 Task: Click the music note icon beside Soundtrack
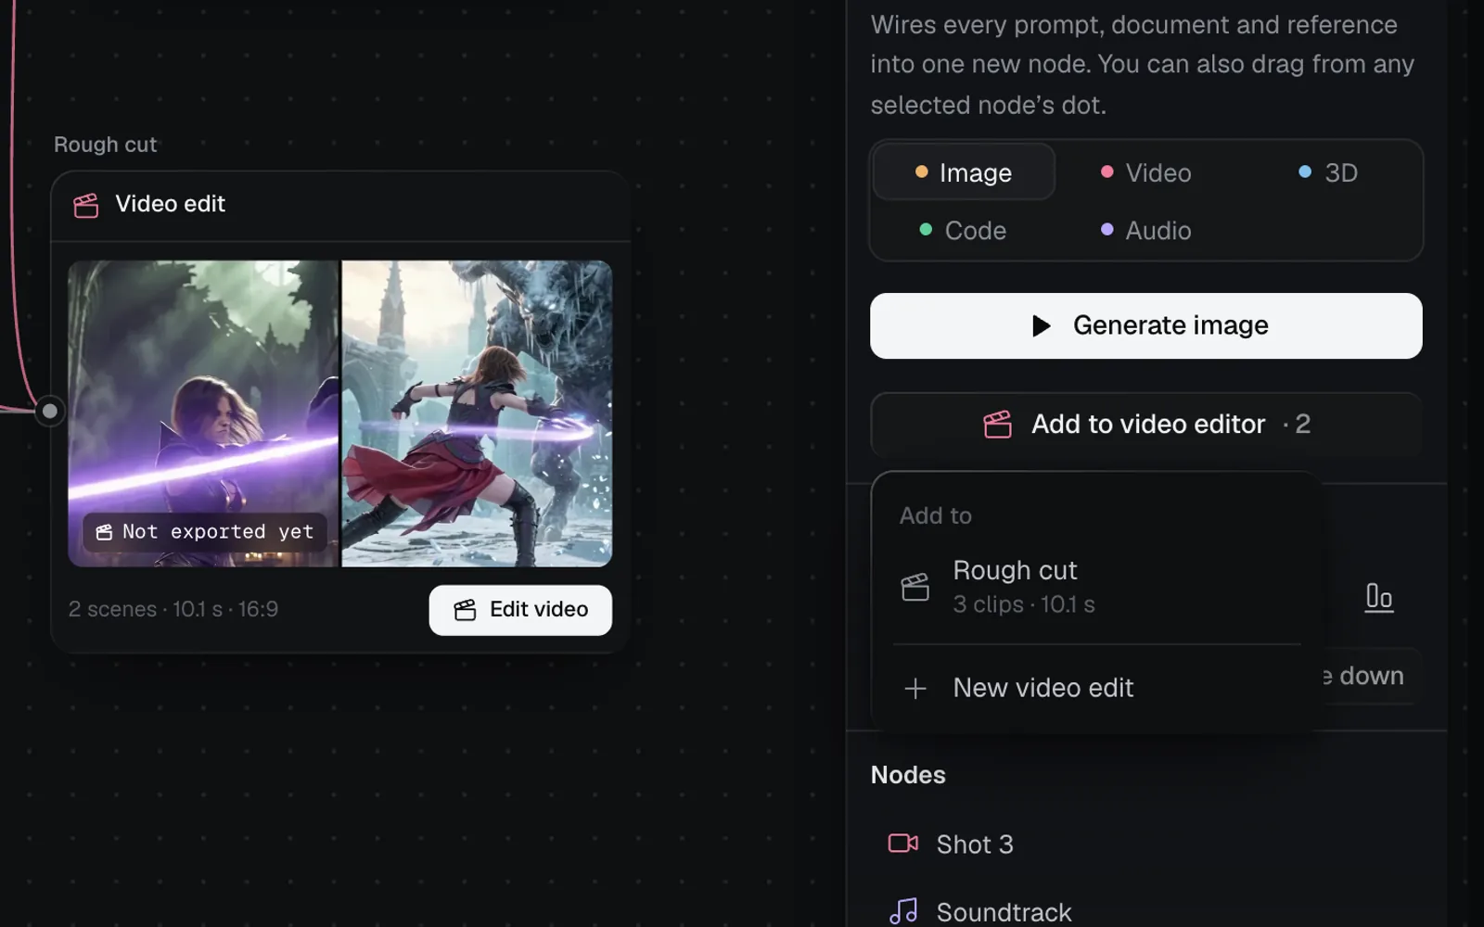pos(902,911)
